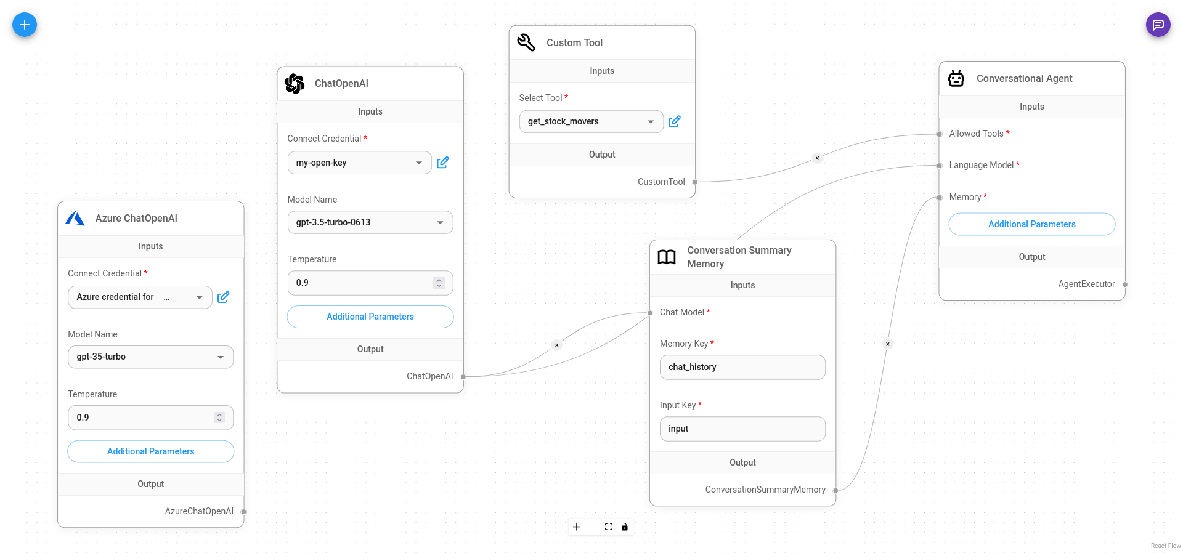Click the ConversationSummaryMemory output handle dot
The width and height of the screenshot is (1183, 553).
[x=835, y=490]
